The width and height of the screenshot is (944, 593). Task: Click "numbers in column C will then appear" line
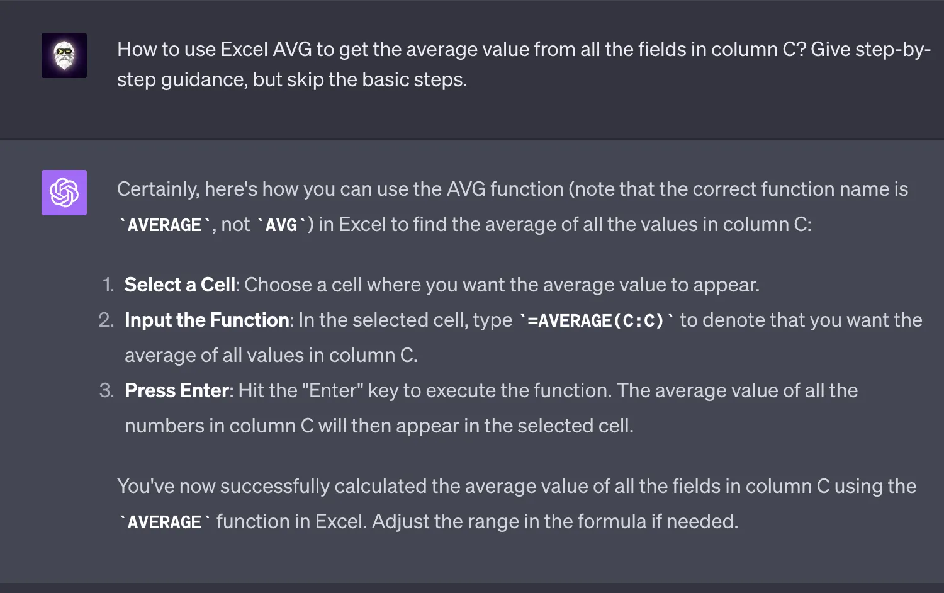pyautogui.click(x=379, y=426)
